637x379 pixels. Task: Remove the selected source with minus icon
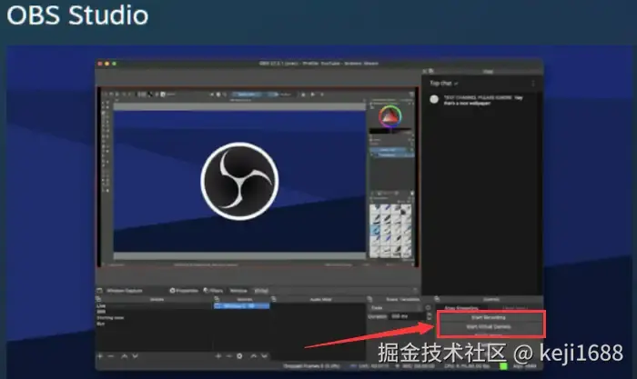click(228, 356)
